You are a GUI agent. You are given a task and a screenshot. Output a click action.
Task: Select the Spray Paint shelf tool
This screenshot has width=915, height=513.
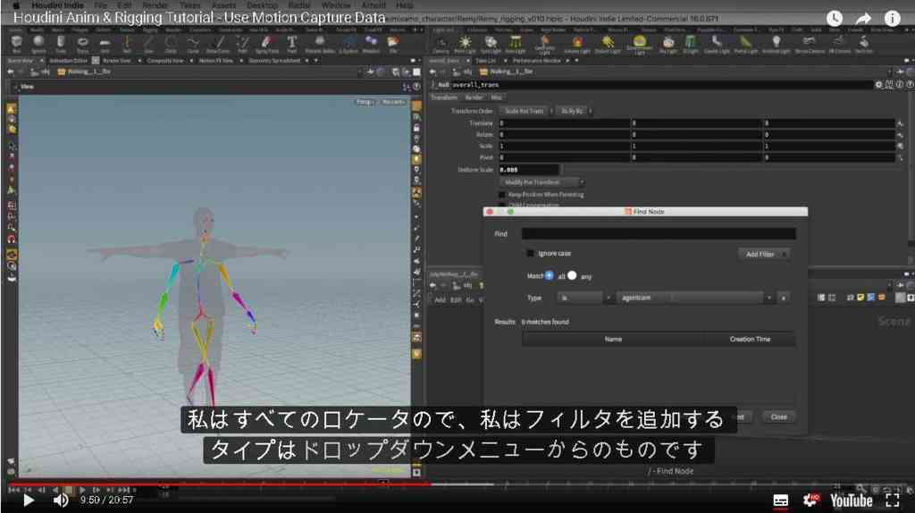click(266, 45)
